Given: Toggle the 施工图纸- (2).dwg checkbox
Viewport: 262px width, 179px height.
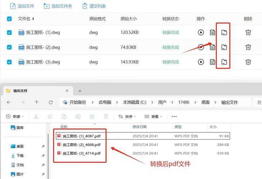Looking at the screenshot, I should coord(9,47).
